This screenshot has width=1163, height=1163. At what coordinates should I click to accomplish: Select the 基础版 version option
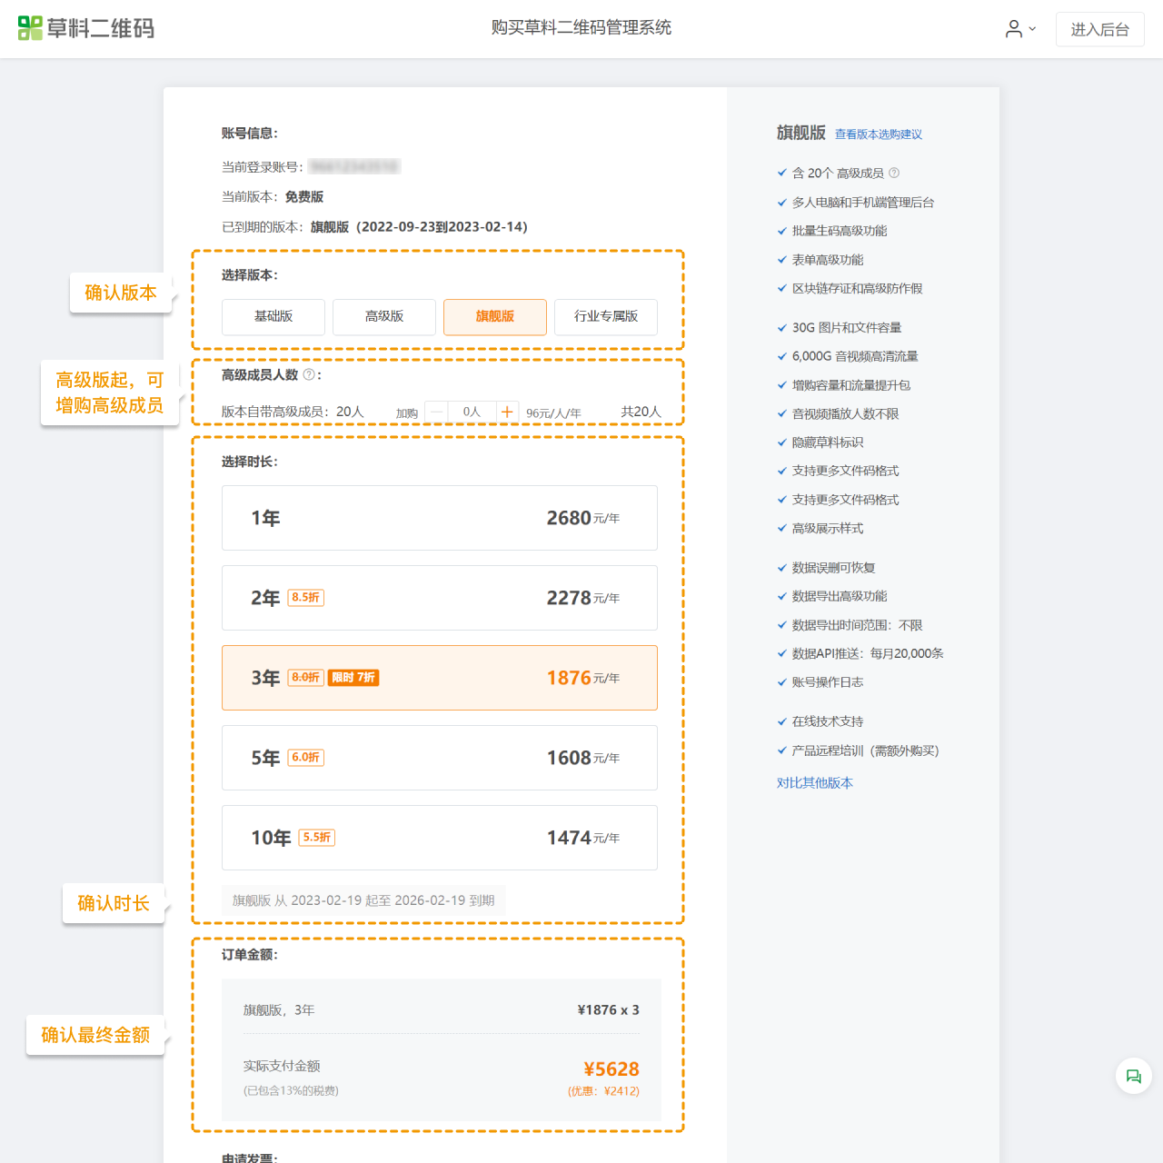[x=273, y=317]
